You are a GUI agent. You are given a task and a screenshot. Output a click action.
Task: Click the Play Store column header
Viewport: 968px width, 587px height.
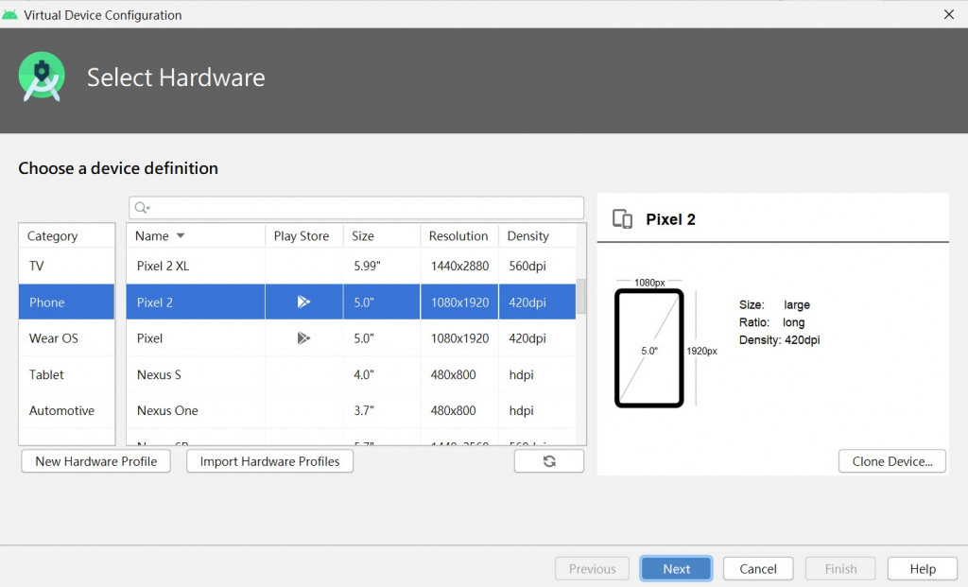pos(303,235)
